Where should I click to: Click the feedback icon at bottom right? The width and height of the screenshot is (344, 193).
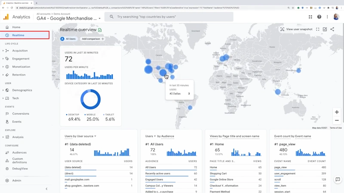coord(338,179)
